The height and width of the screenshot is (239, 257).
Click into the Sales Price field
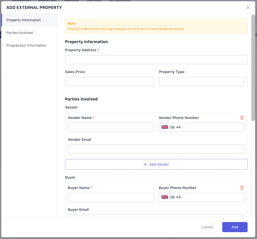(x=109, y=81)
